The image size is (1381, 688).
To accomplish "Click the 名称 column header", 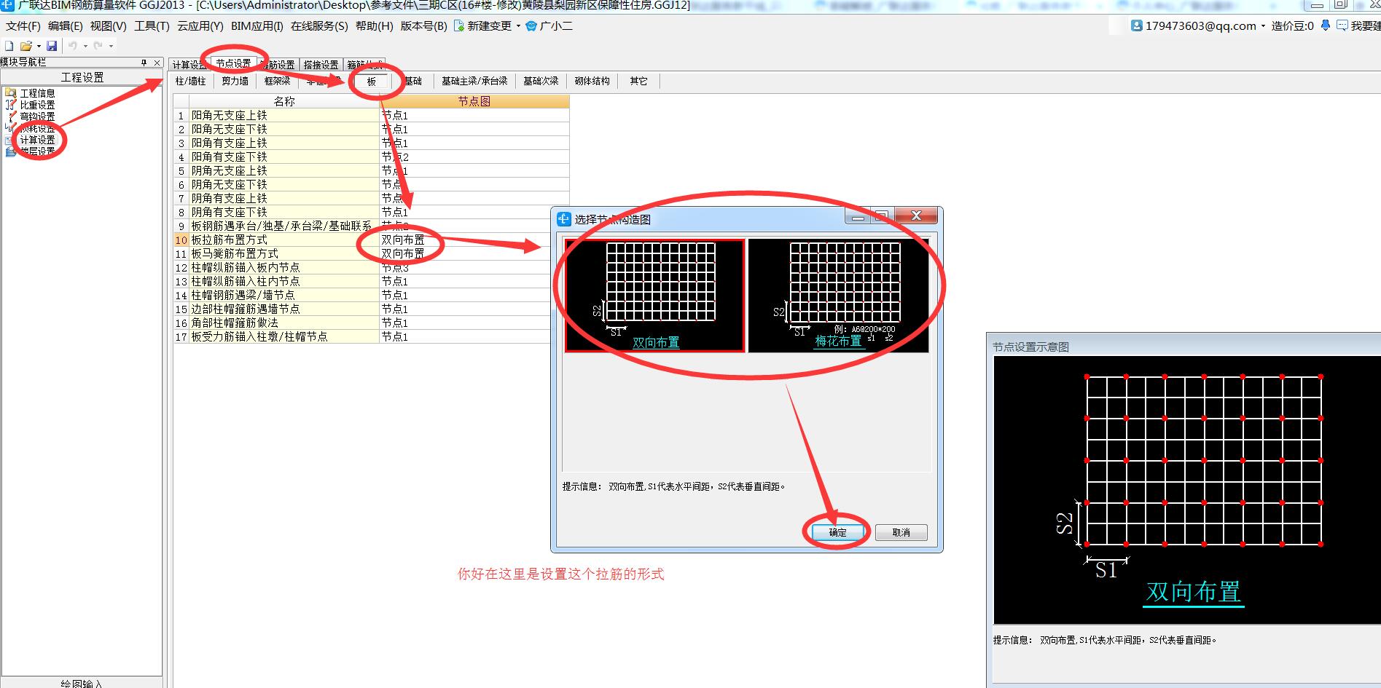I will (284, 102).
